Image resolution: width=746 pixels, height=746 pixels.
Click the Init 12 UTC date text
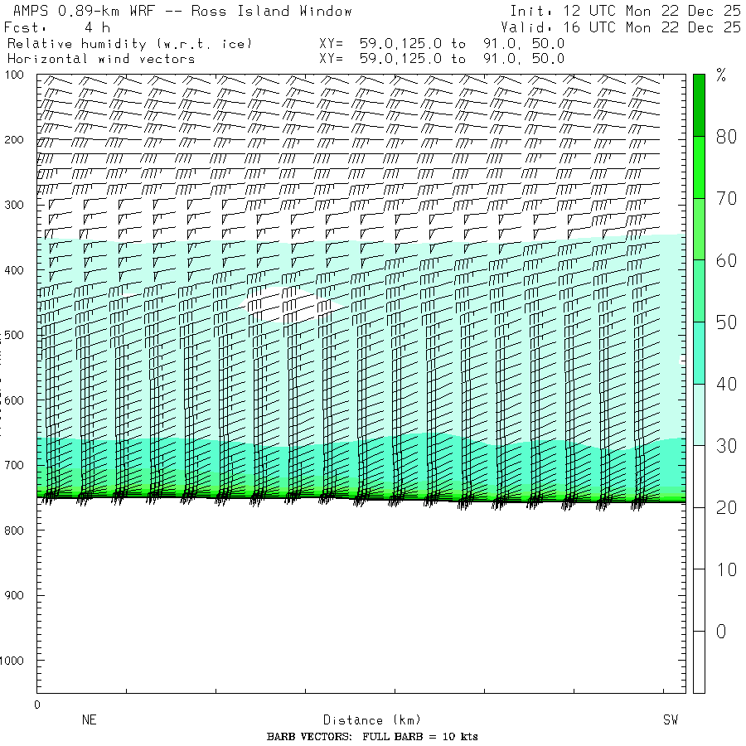pos(625,11)
